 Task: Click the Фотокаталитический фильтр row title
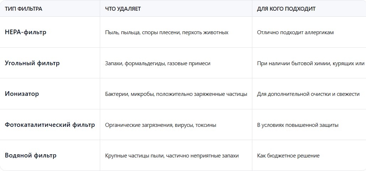click(50, 125)
